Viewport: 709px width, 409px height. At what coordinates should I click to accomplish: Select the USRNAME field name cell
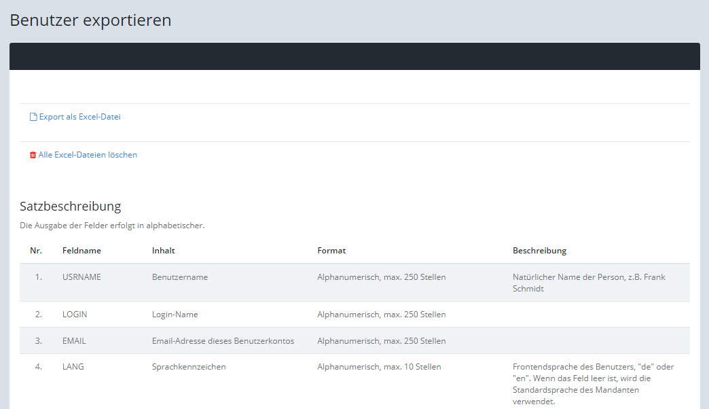[81, 277]
